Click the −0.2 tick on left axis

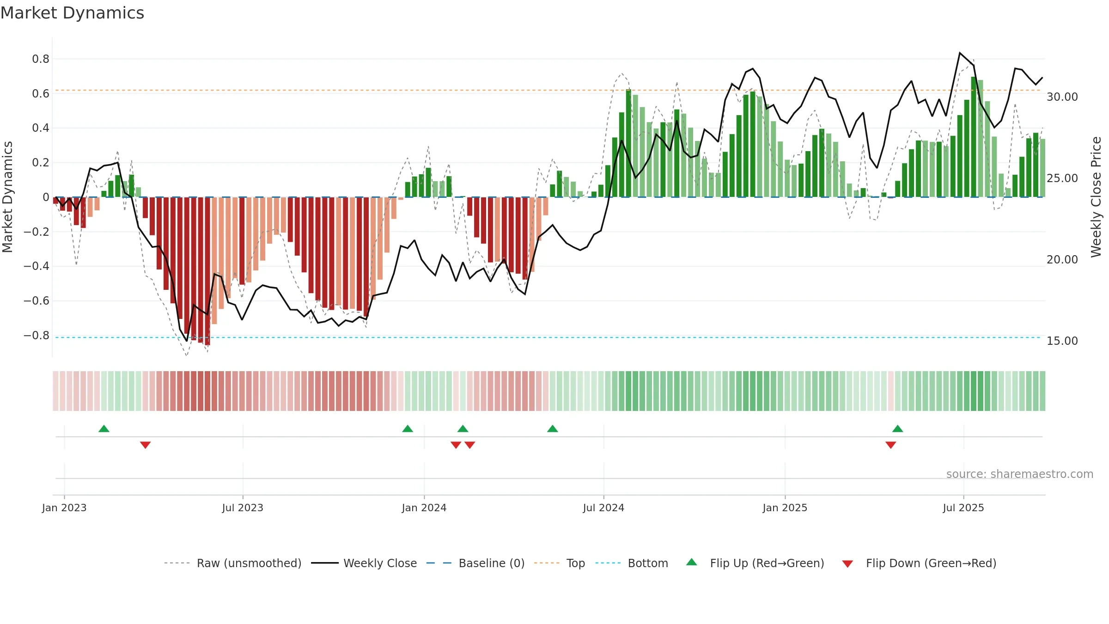pyautogui.click(x=37, y=232)
